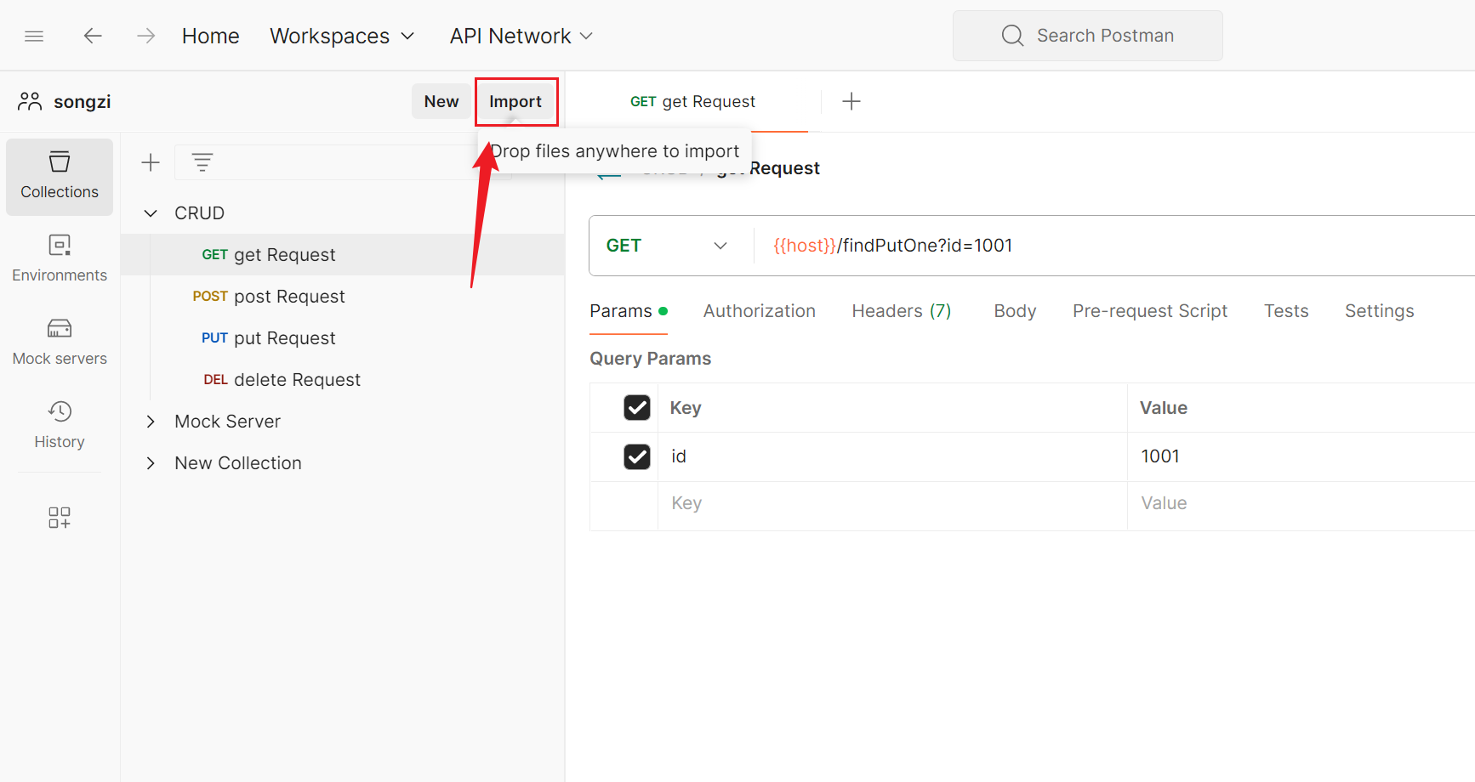Switch to the Body tab
This screenshot has height=782, width=1475.
(x=1015, y=311)
